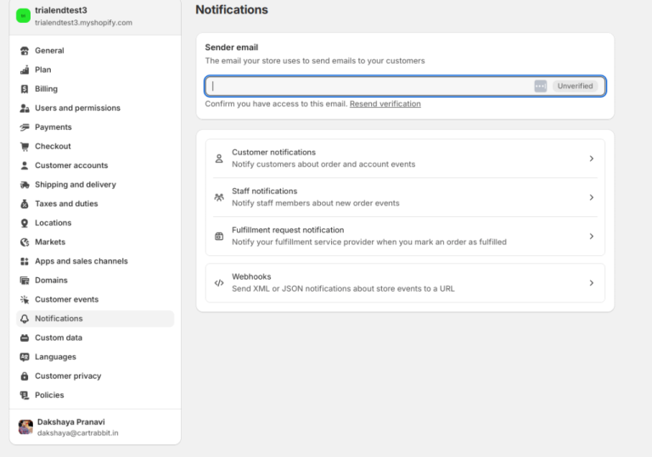The height and width of the screenshot is (457, 652).
Task: Click the Markets globe icon
Action: [25, 242]
